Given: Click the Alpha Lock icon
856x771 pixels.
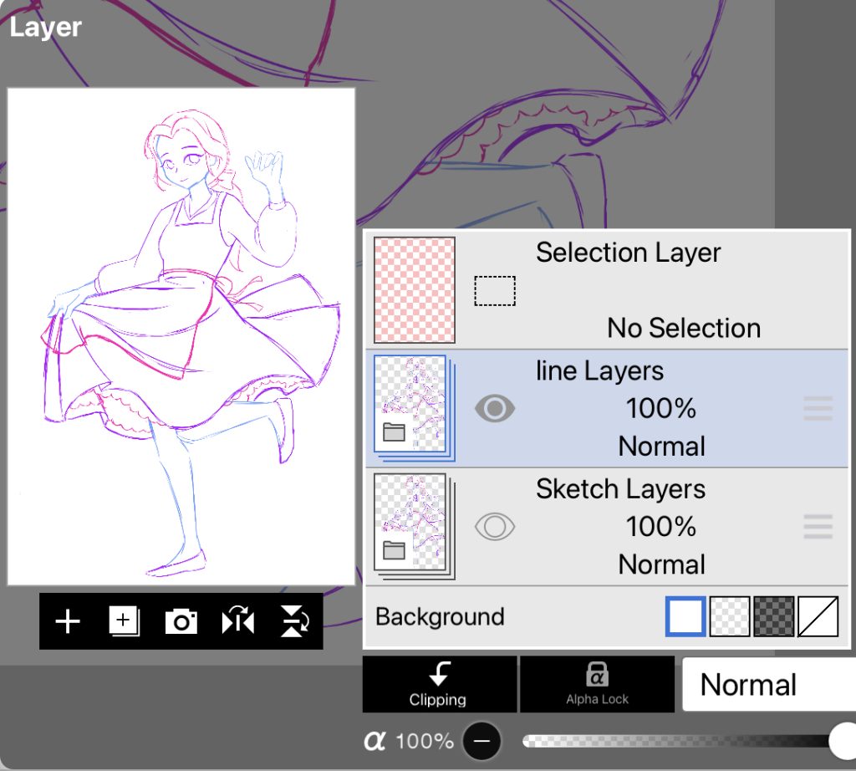Looking at the screenshot, I should point(597,683).
